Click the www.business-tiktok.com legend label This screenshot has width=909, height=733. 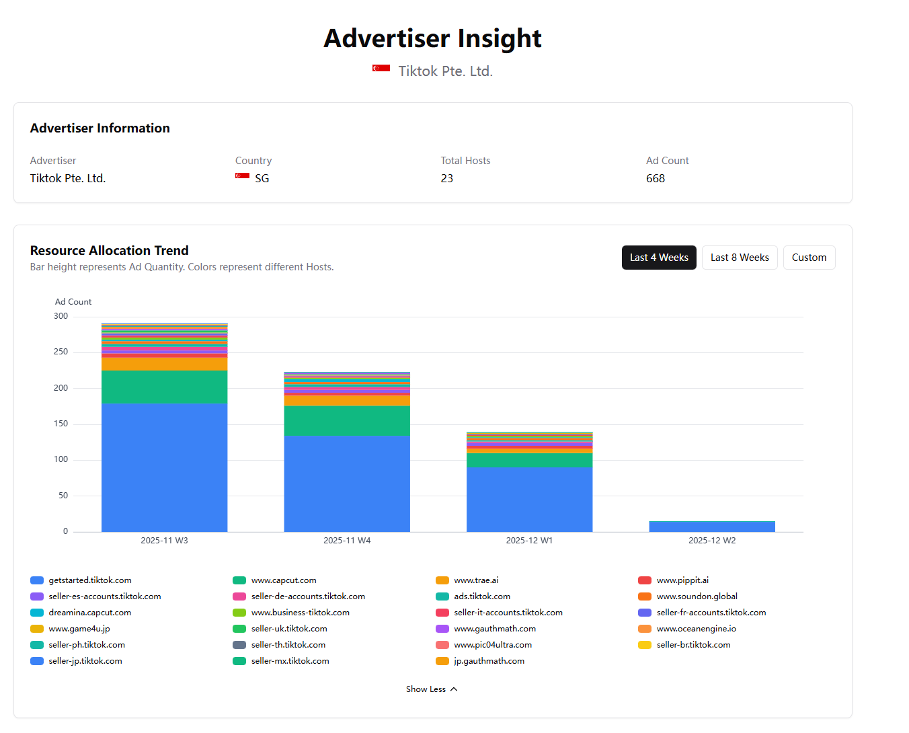pos(301,613)
